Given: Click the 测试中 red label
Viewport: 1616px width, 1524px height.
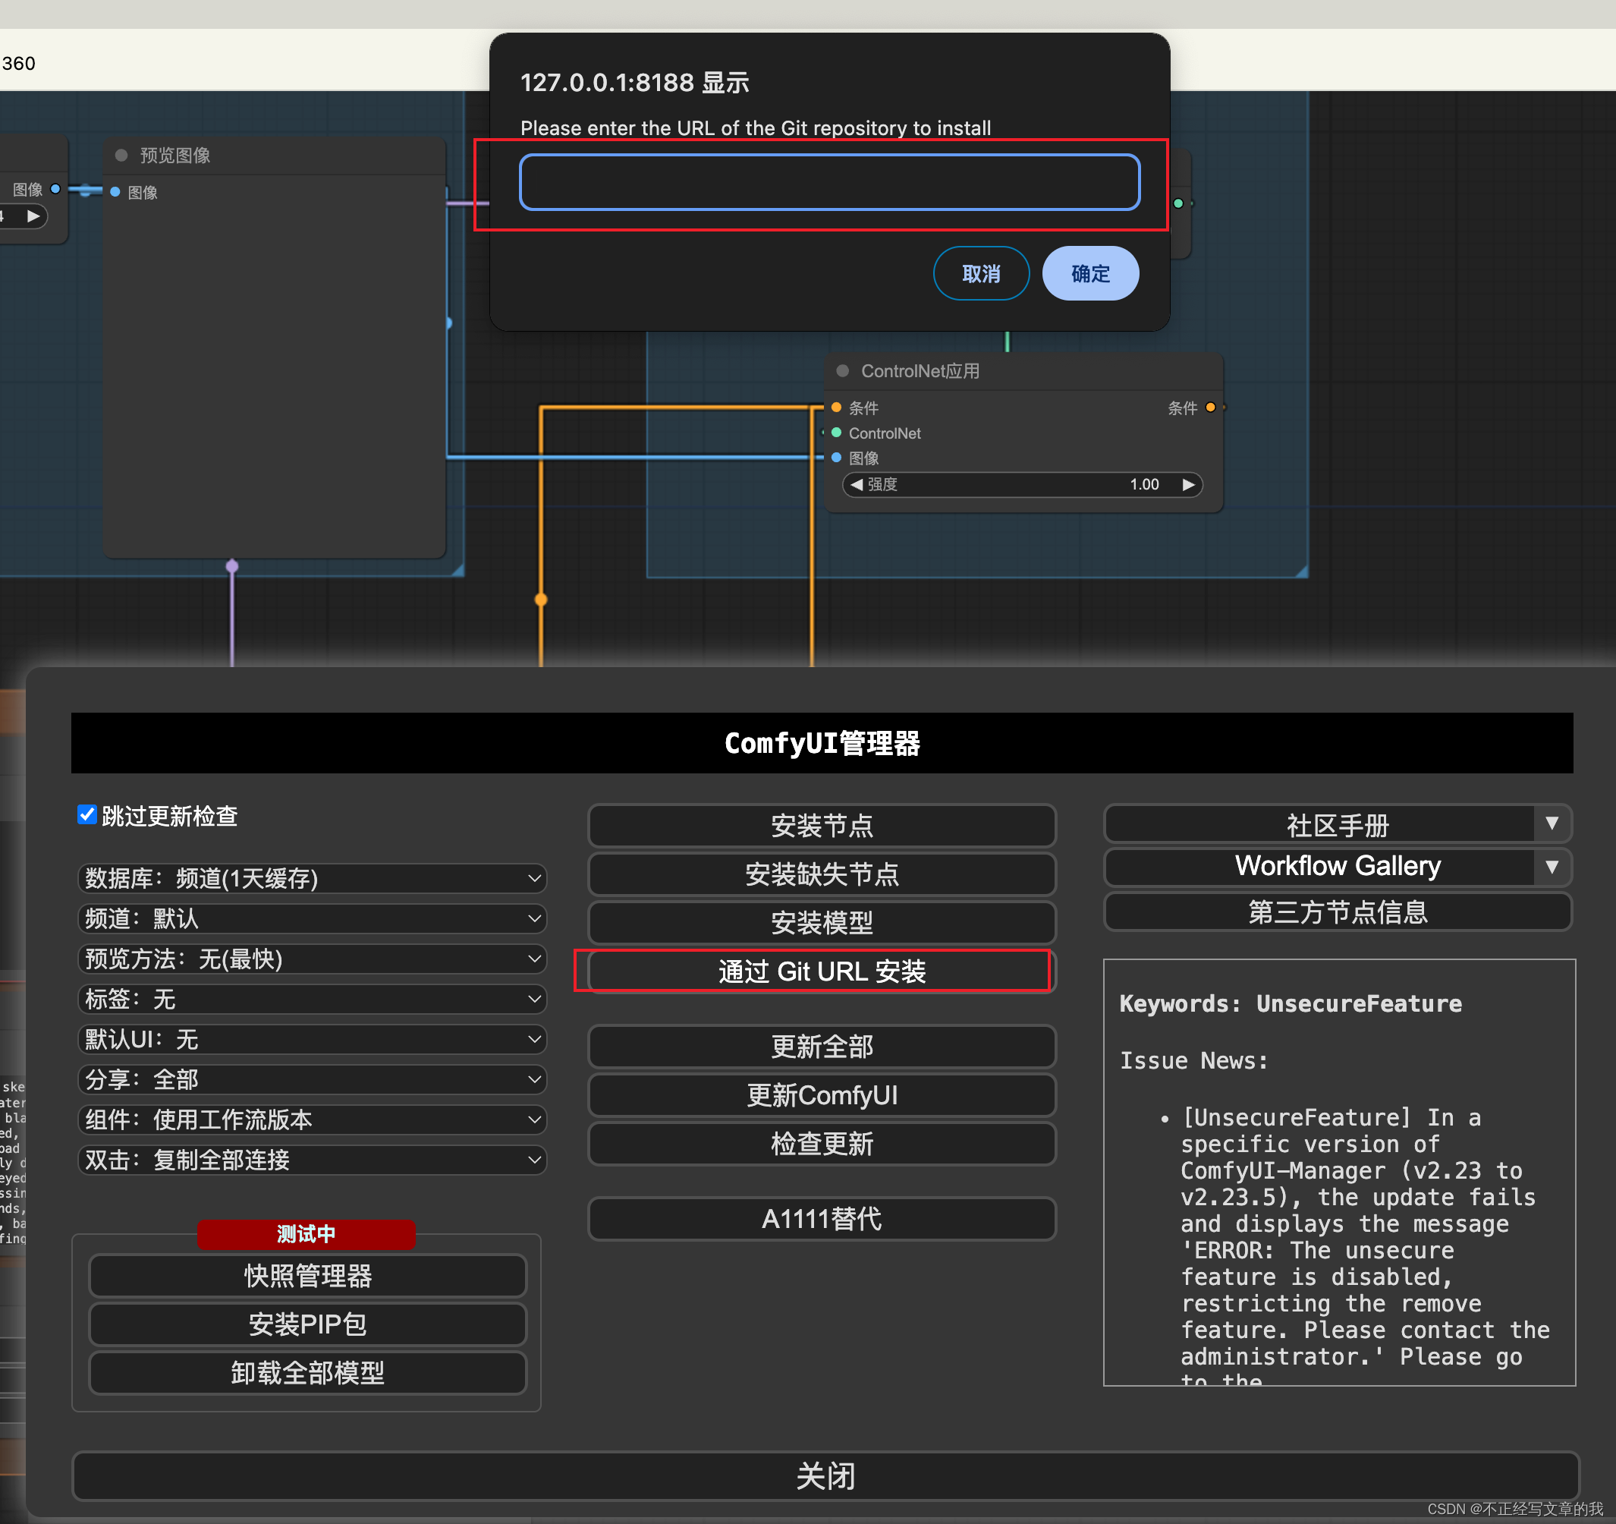Looking at the screenshot, I should (307, 1233).
